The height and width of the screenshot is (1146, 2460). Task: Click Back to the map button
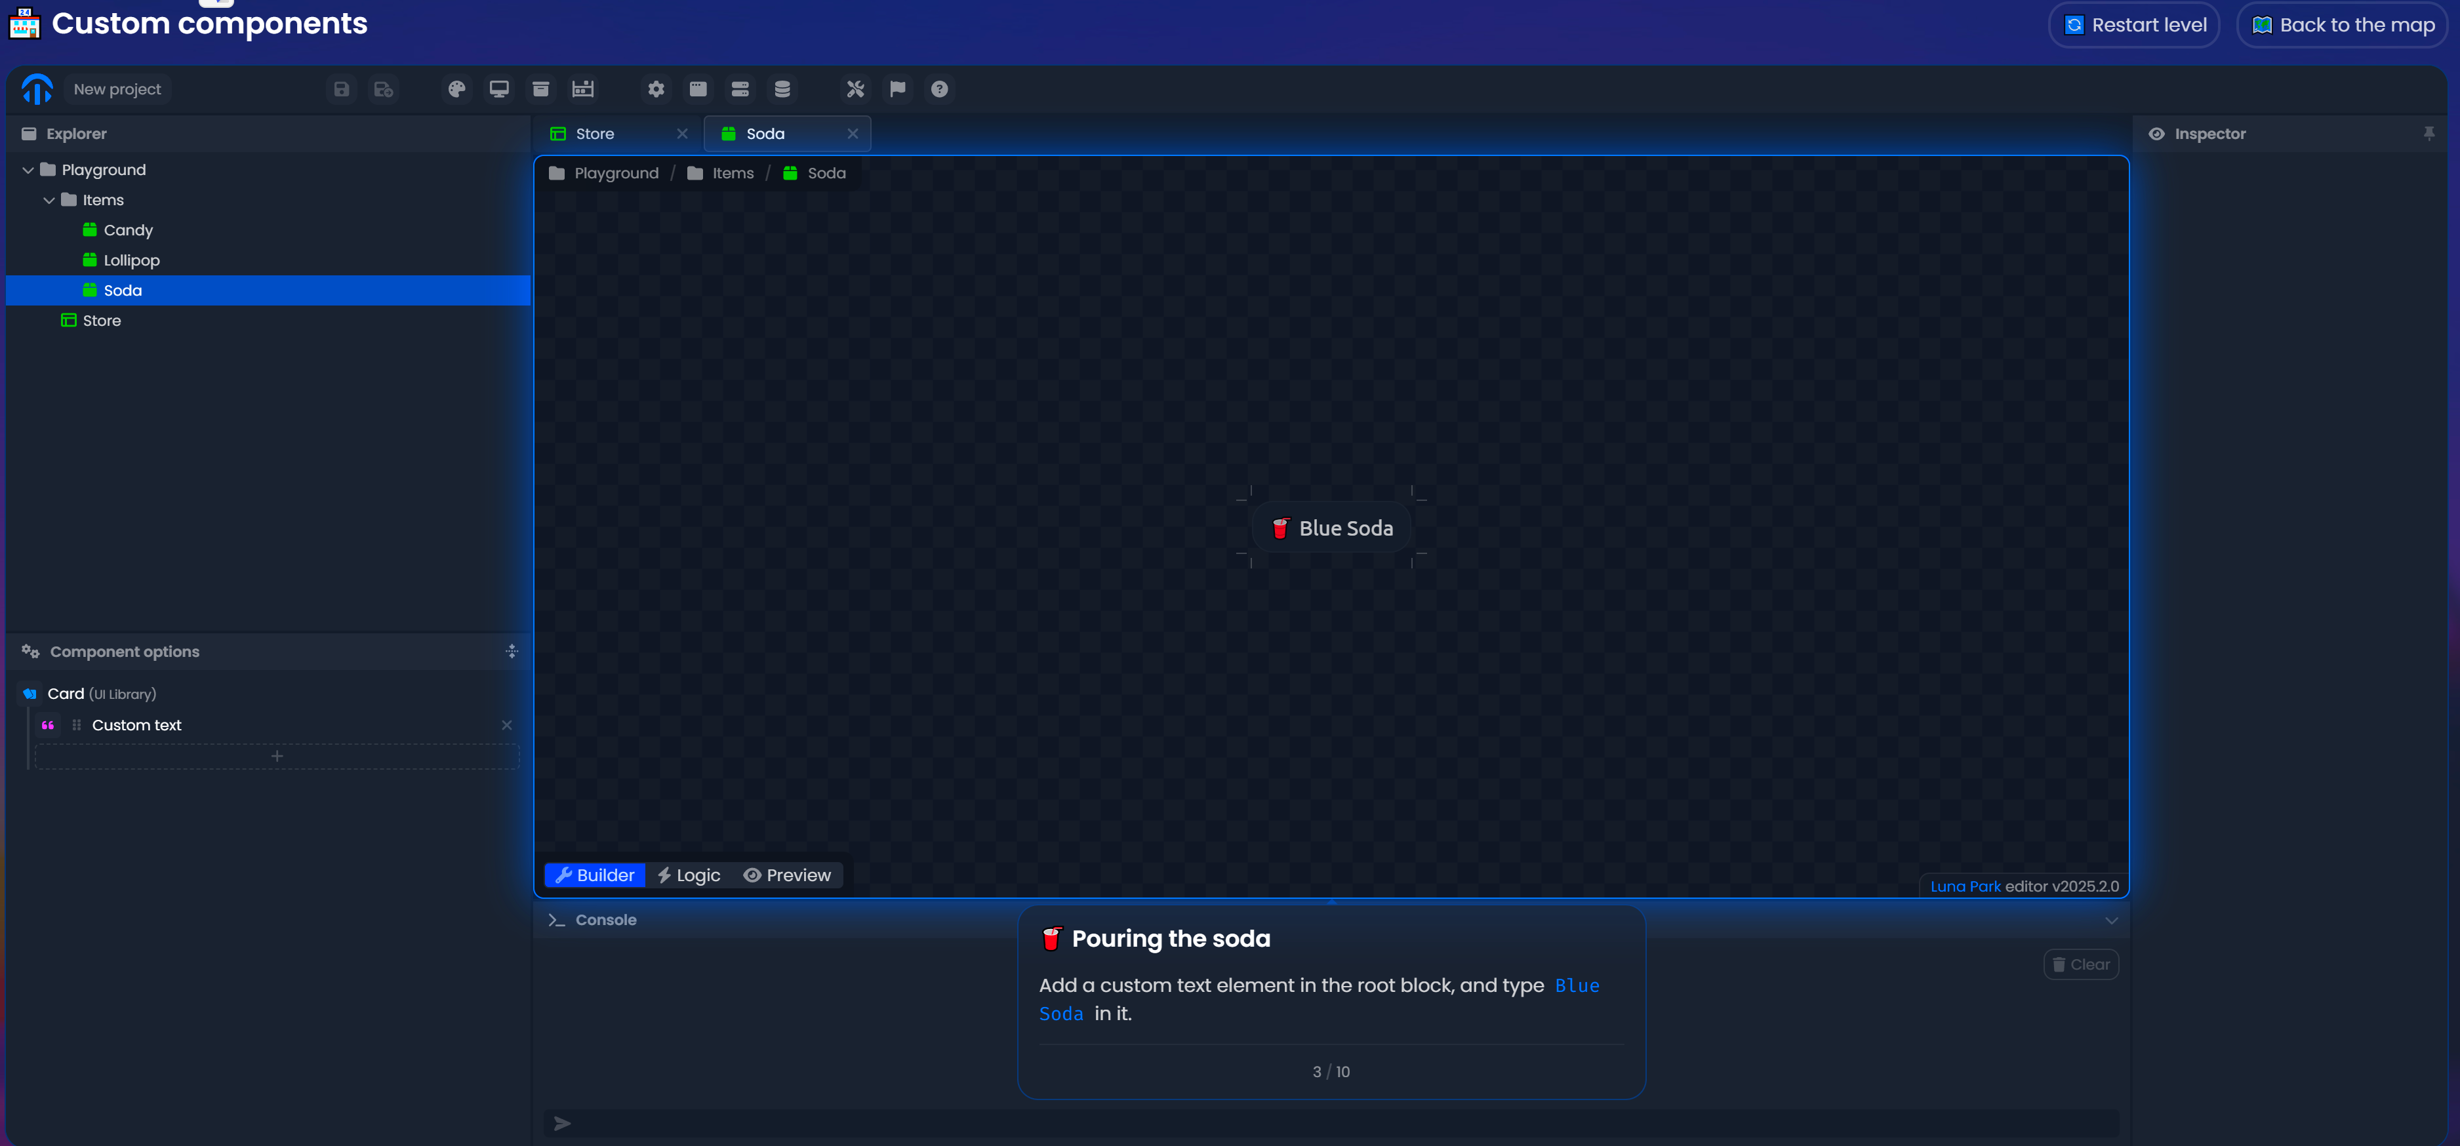2343,25
